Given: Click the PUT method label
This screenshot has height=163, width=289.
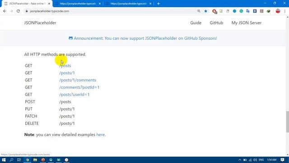Looking at the screenshot, I should [28, 109].
